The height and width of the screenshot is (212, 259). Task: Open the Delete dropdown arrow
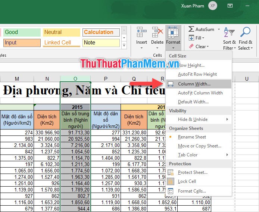point(157,48)
